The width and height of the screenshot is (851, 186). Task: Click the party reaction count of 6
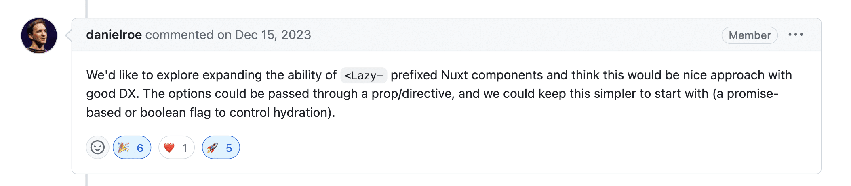(140, 148)
